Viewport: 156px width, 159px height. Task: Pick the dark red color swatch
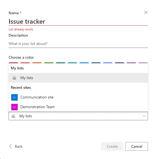pyautogui.click(x=13, y=63)
